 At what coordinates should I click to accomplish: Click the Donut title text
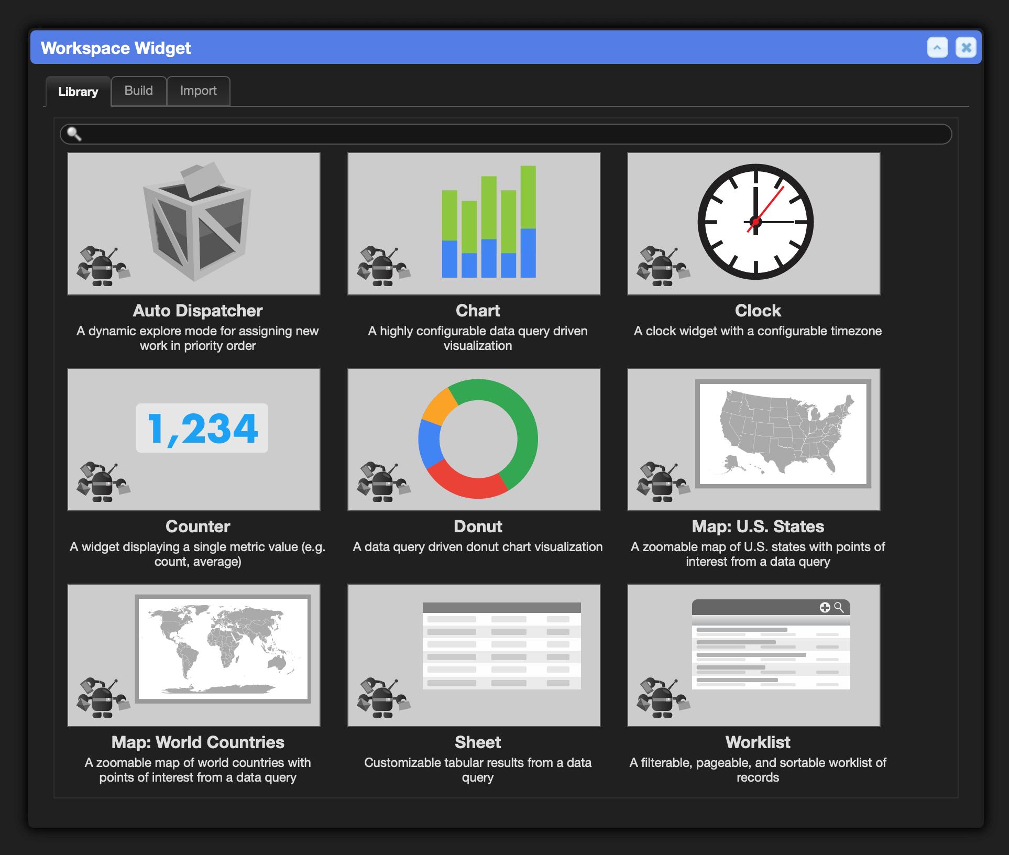coord(478,527)
